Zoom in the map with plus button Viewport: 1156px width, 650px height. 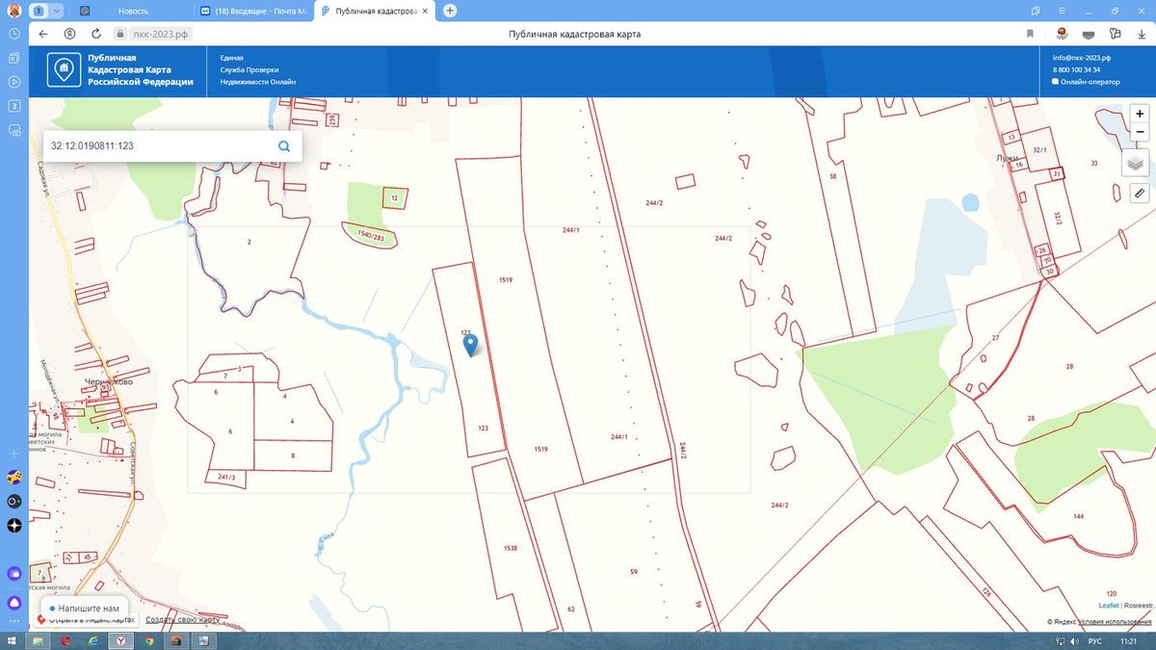coord(1140,114)
